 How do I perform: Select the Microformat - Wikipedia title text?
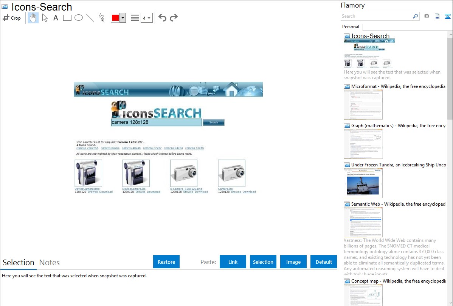[398, 86]
